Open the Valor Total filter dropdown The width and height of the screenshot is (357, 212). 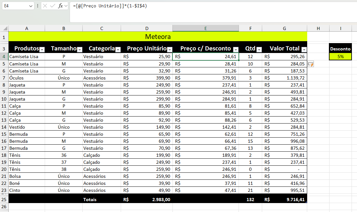click(x=304, y=49)
